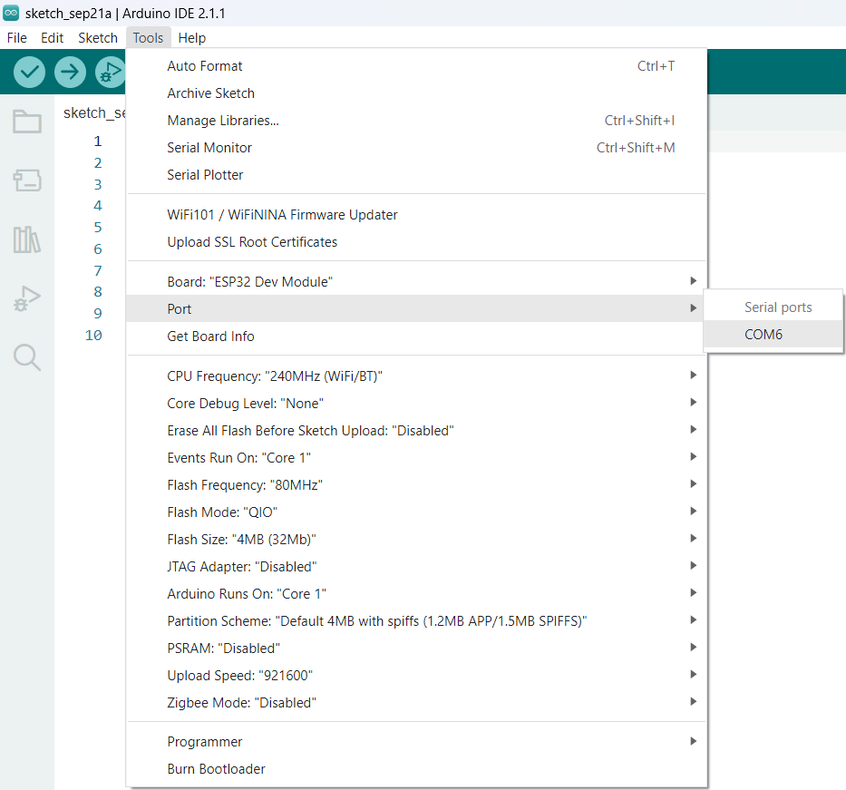
Task: Open the Boards Manager sidebar icon
Action: coord(26,180)
